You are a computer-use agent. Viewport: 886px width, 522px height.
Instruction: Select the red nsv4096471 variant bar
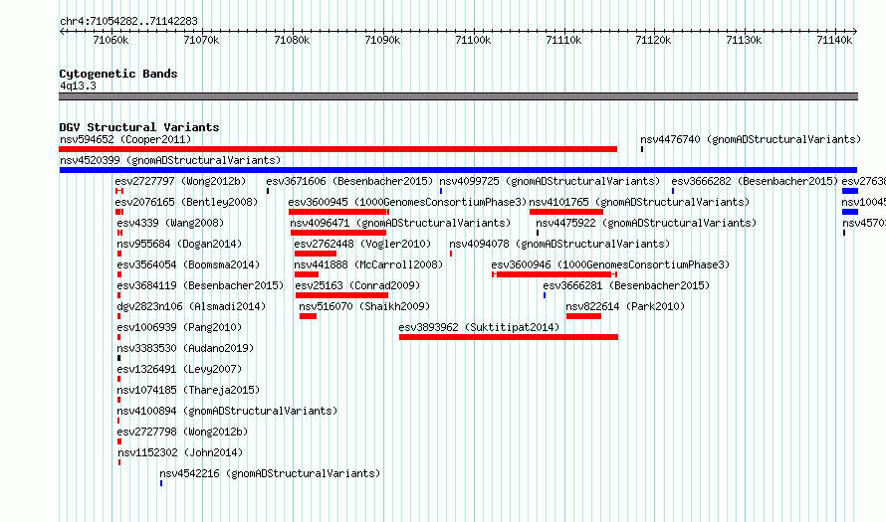click(338, 233)
